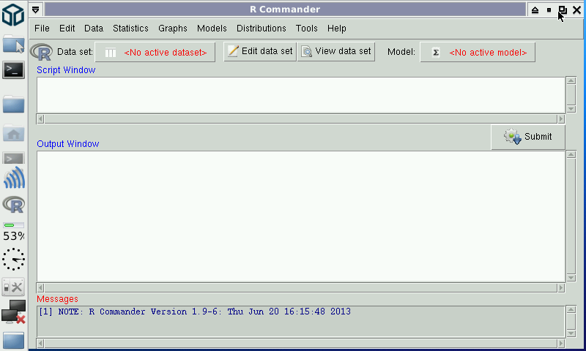Click Output Window scrollbar down arrow

(571, 278)
